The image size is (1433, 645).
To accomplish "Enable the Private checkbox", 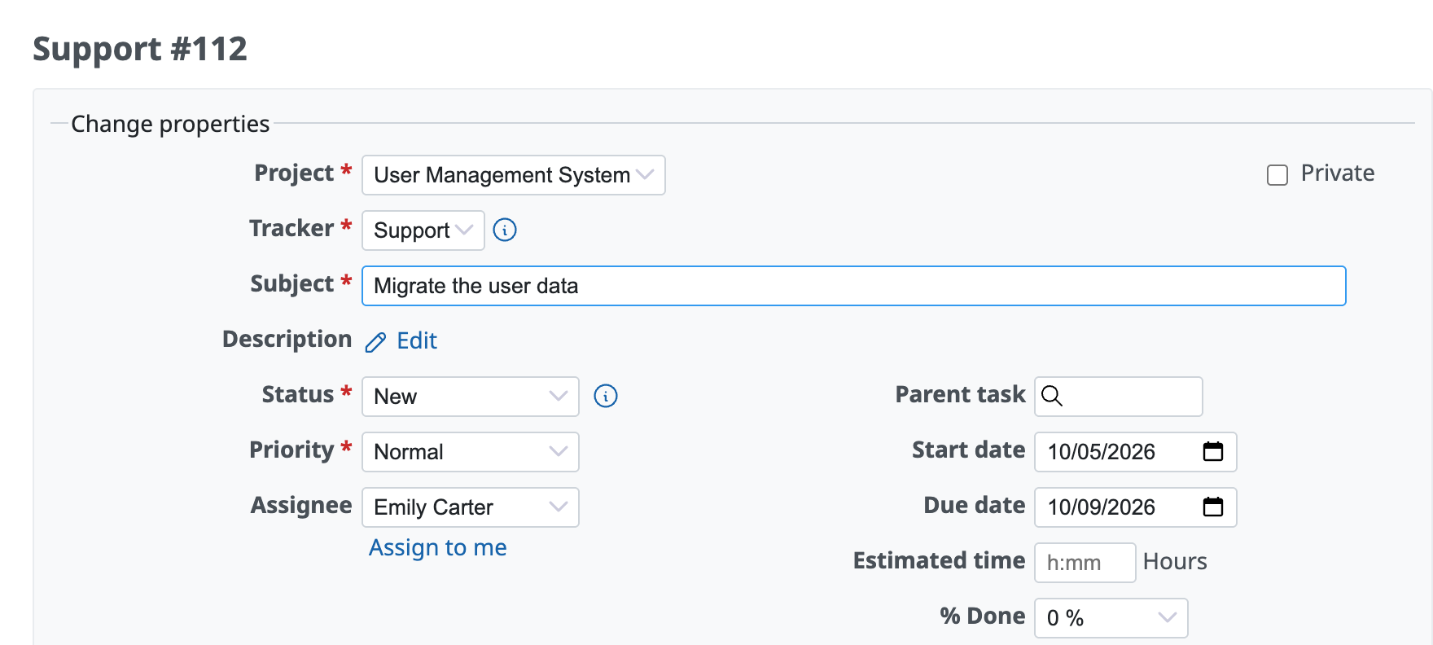I will [1277, 175].
